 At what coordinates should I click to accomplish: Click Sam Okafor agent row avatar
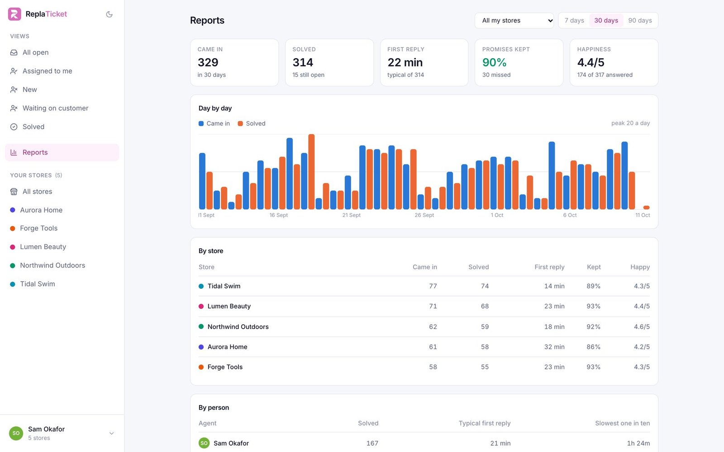pos(204,443)
